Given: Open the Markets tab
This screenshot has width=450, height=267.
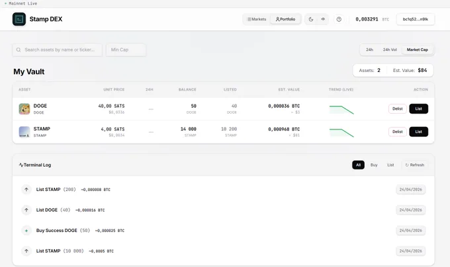Looking at the screenshot, I should tap(257, 19).
